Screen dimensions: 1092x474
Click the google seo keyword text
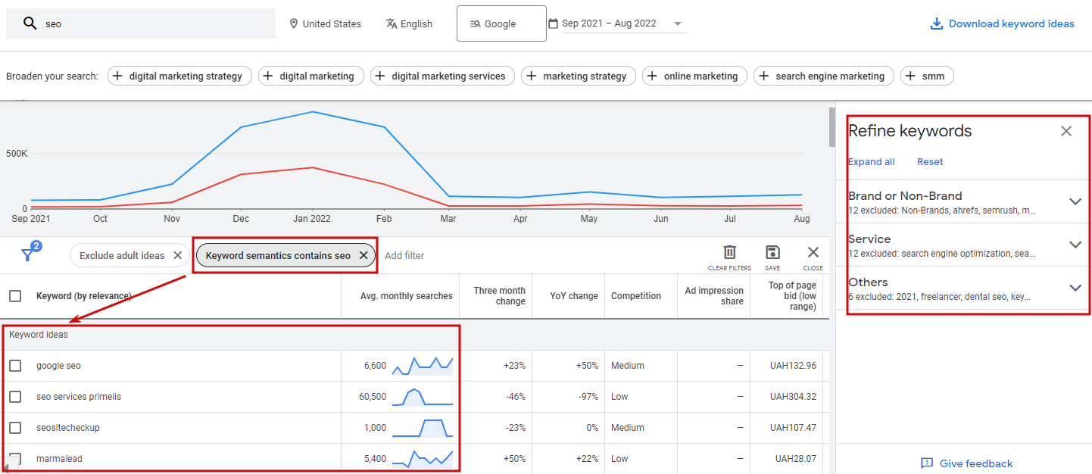tap(58, 366)
